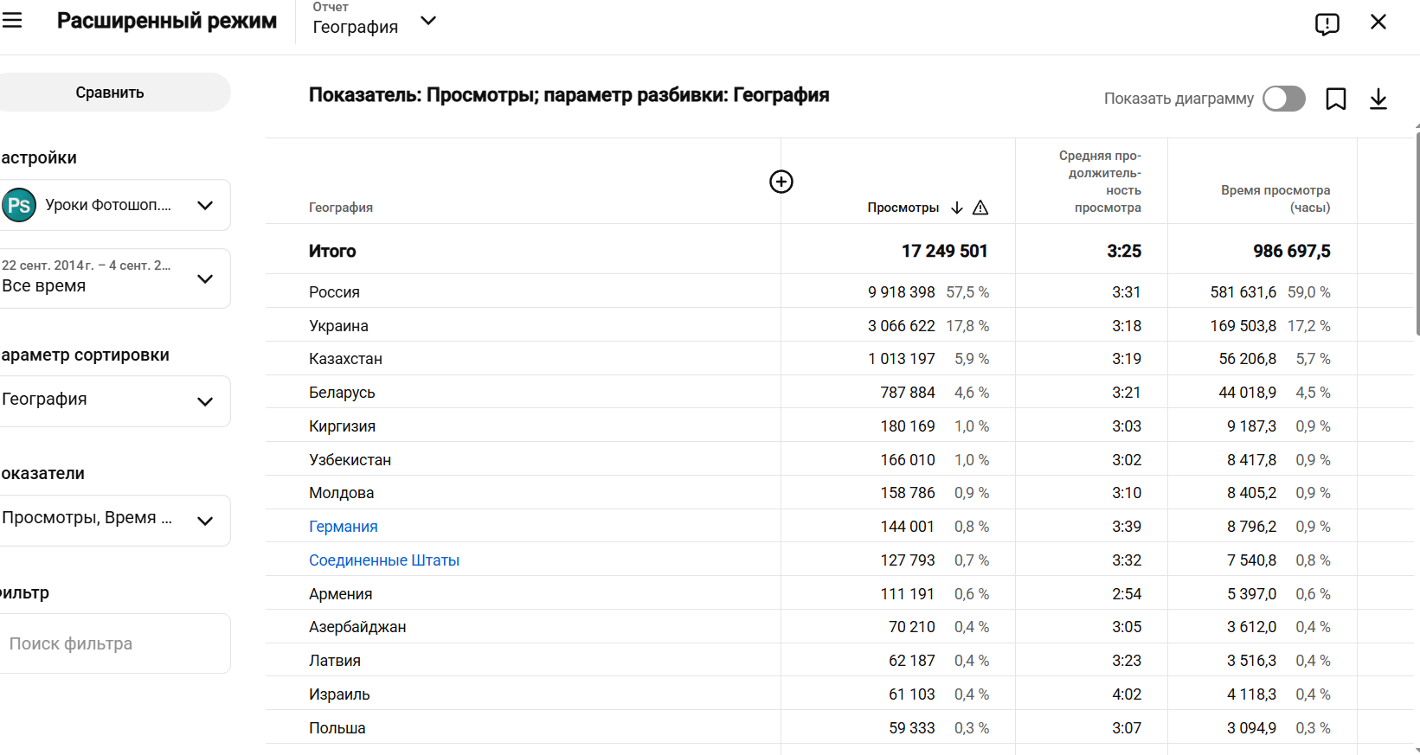Open the Просмотры, Время metrics dropdown

tap(113, 521)
